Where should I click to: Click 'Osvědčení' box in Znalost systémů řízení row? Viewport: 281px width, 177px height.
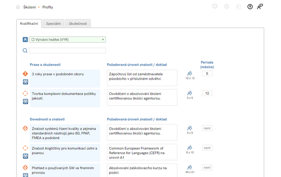coord(142,133)
